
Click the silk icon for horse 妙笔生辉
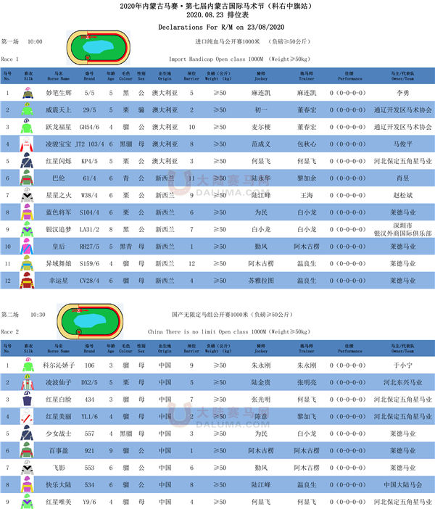[28, 94]
